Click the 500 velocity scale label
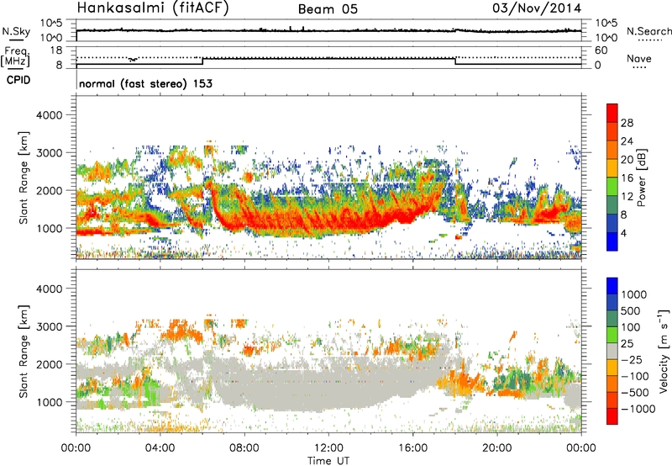Screen dimensions: 672x466 click(x=631, y=311)
